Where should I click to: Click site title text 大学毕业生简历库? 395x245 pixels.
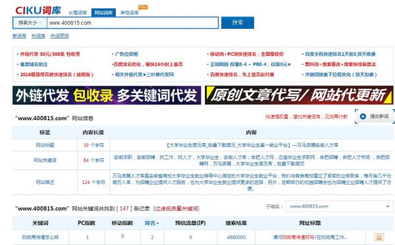coord(252,145)
